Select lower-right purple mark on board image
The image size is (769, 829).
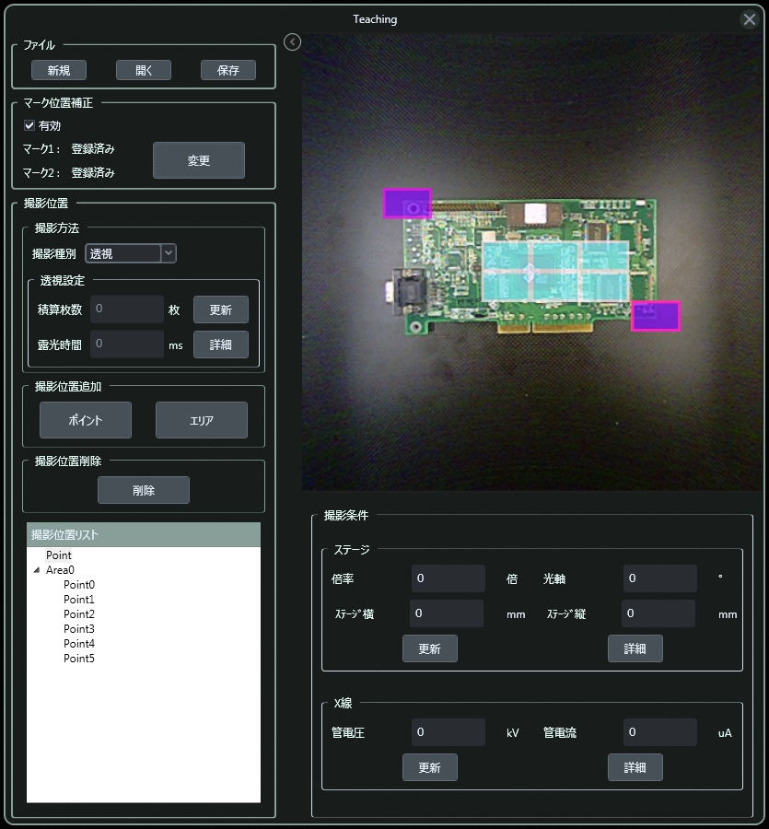tap(656, 316)
